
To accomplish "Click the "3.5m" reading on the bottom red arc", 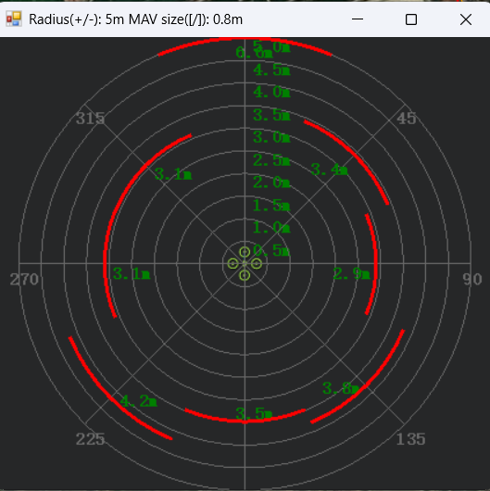I will click(x=254, y=413).
